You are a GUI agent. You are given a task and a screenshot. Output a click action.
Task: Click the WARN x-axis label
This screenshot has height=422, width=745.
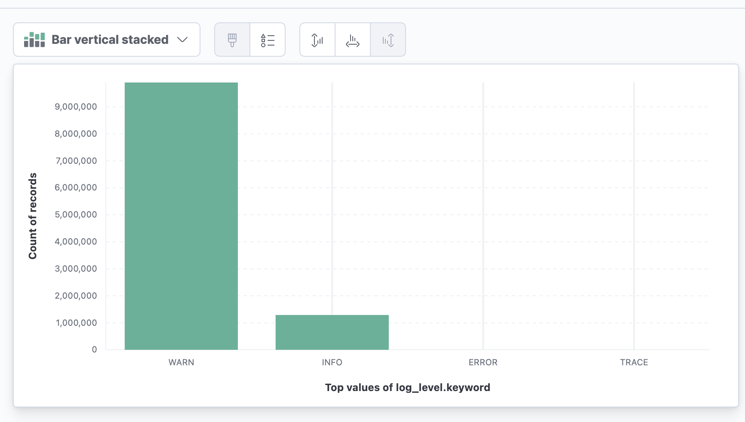(181, 362)
